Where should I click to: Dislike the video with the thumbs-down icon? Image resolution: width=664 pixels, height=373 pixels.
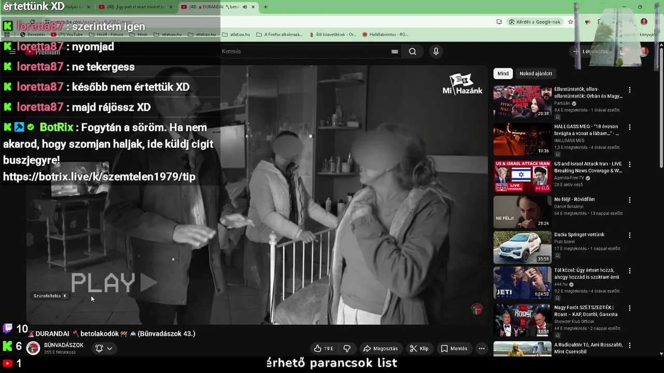tap(347, 349)
